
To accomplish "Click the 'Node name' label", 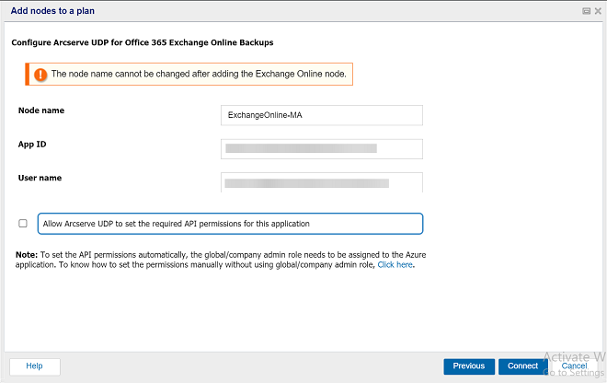I will (41, 110).
